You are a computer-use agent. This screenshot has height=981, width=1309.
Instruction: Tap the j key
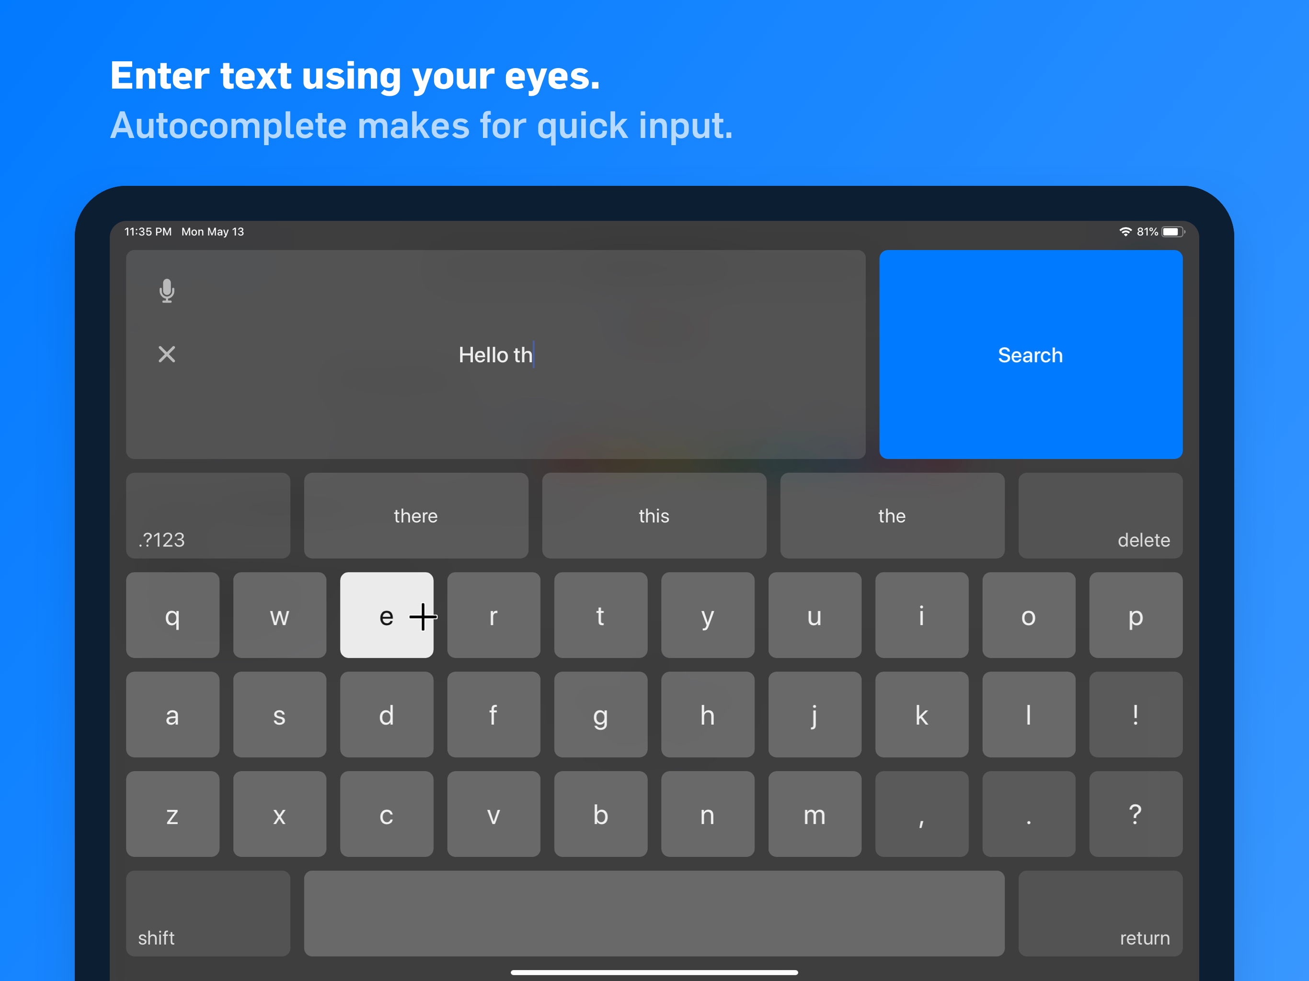[815, 714]
